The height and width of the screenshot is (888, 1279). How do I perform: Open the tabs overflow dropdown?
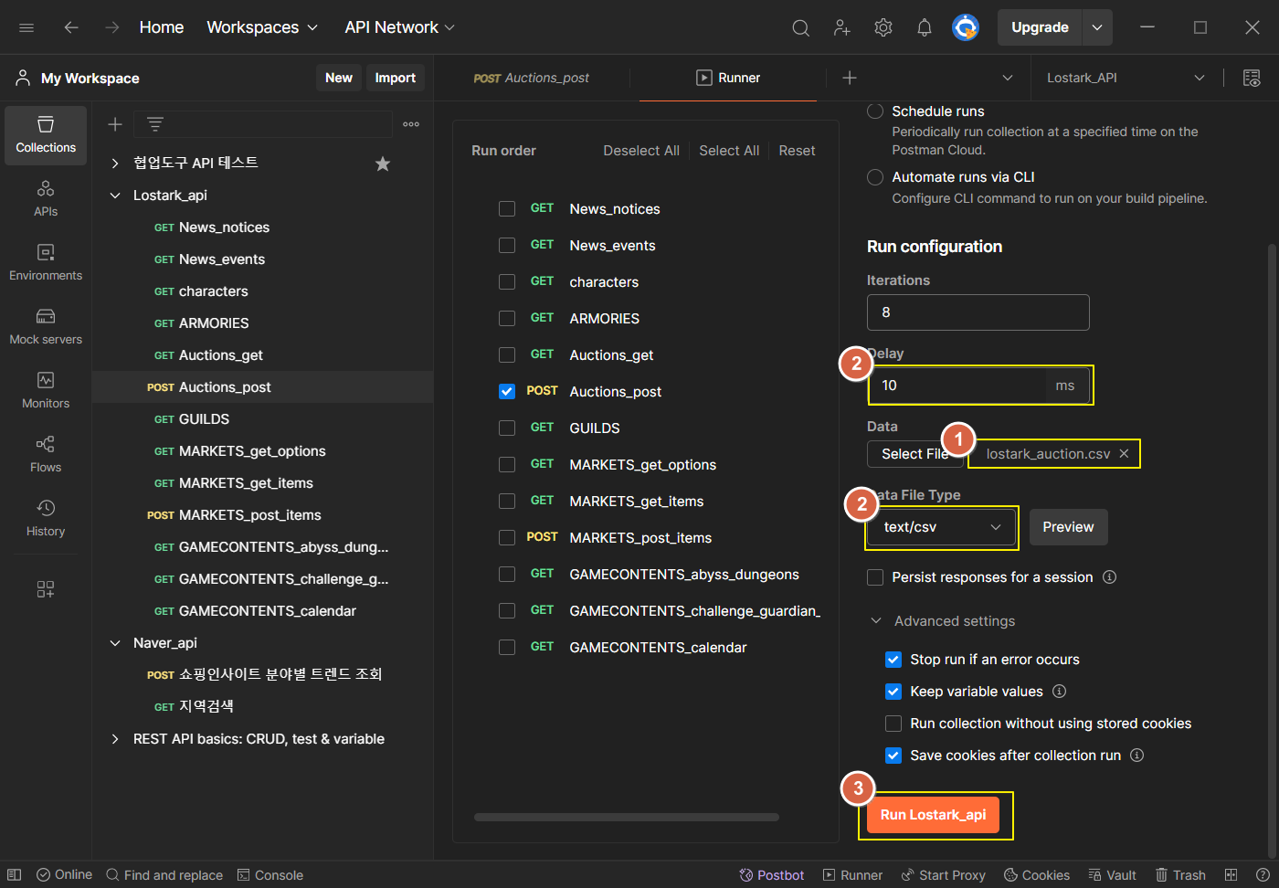[1008, 78]
